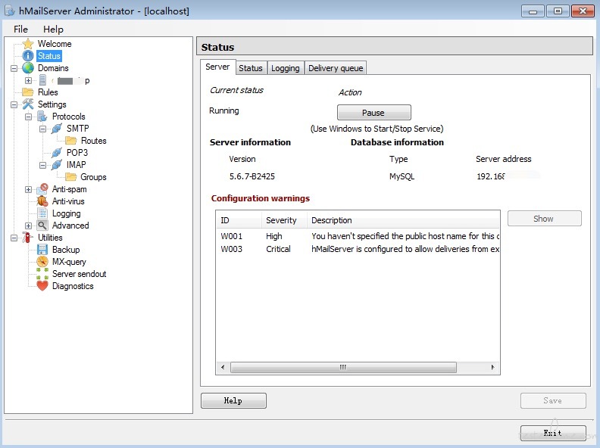
Task: Expand the Advanced tree node
Action: pyautogui.click(x=28, y=226)
